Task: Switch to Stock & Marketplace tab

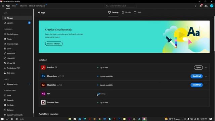Action: tap(37, 6)
